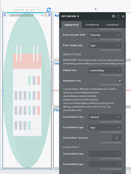The image size is (131, 174).
Task: Click the horizontal scrollbar above the calendar
Action: [x=25, y=15]
